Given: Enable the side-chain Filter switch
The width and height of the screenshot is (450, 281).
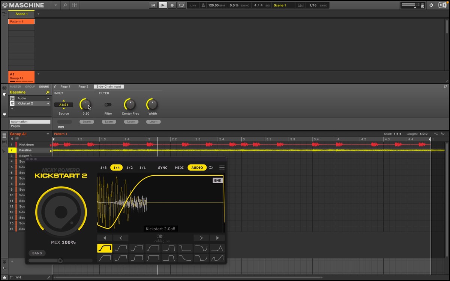Looking at the screenshot, I should pos(108,105).
